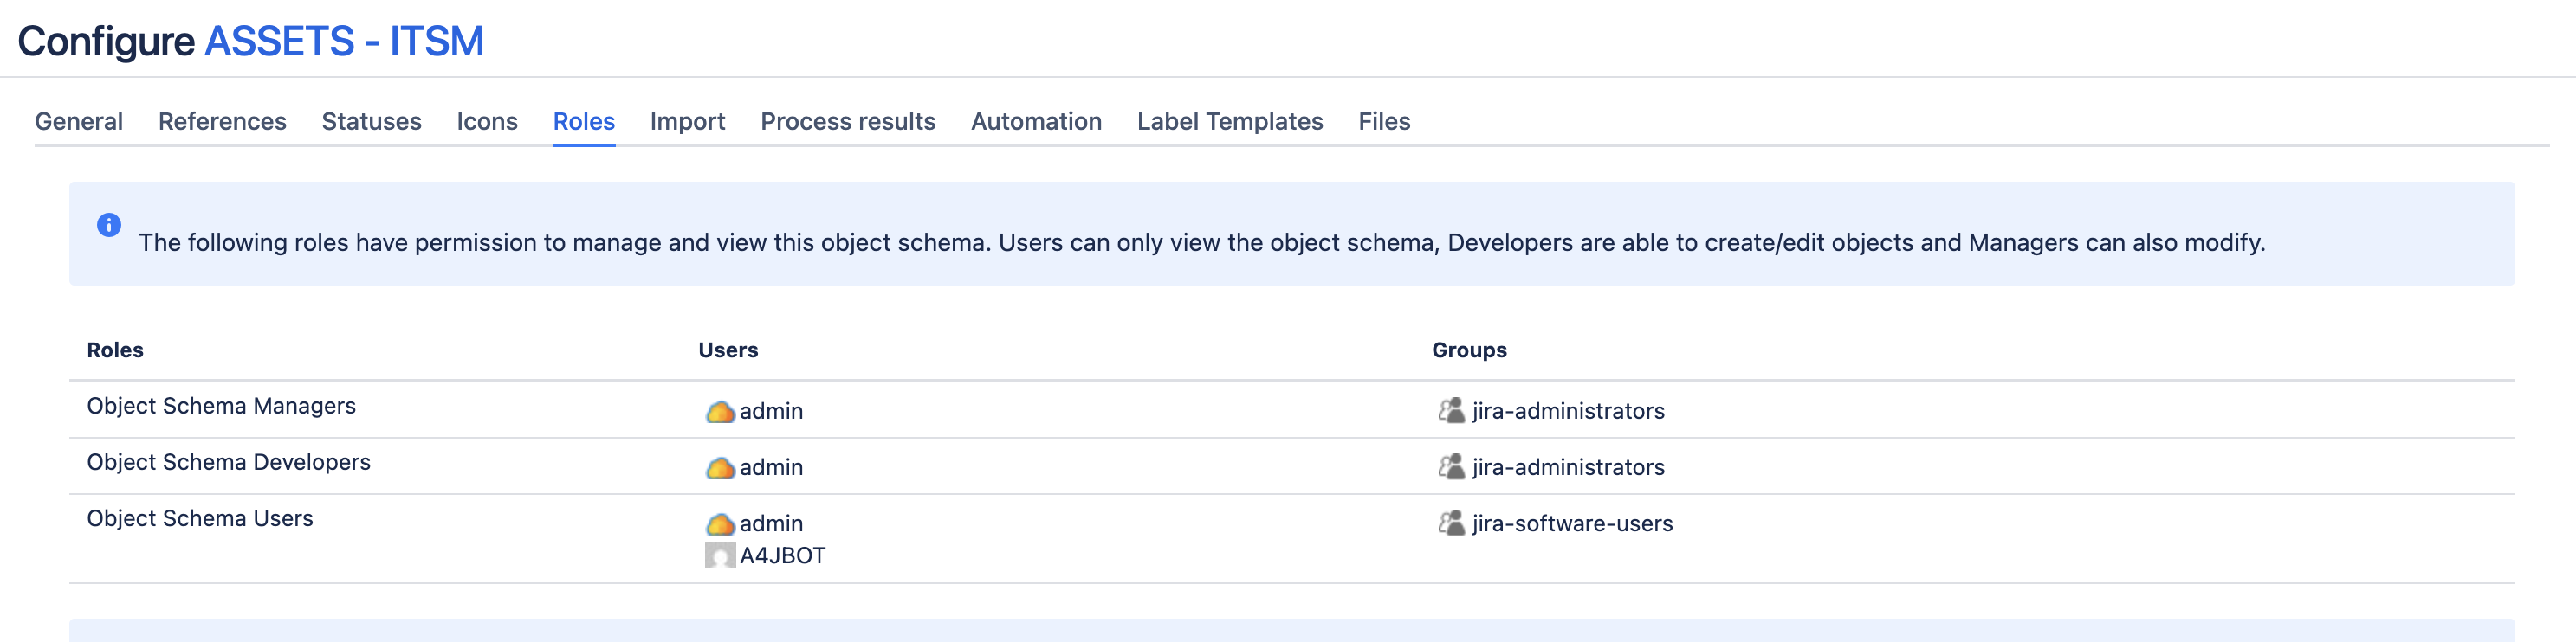Click the jira-software-users group icon
The width and height of the screenshot is (2576, 642).
coord(1451,523)
